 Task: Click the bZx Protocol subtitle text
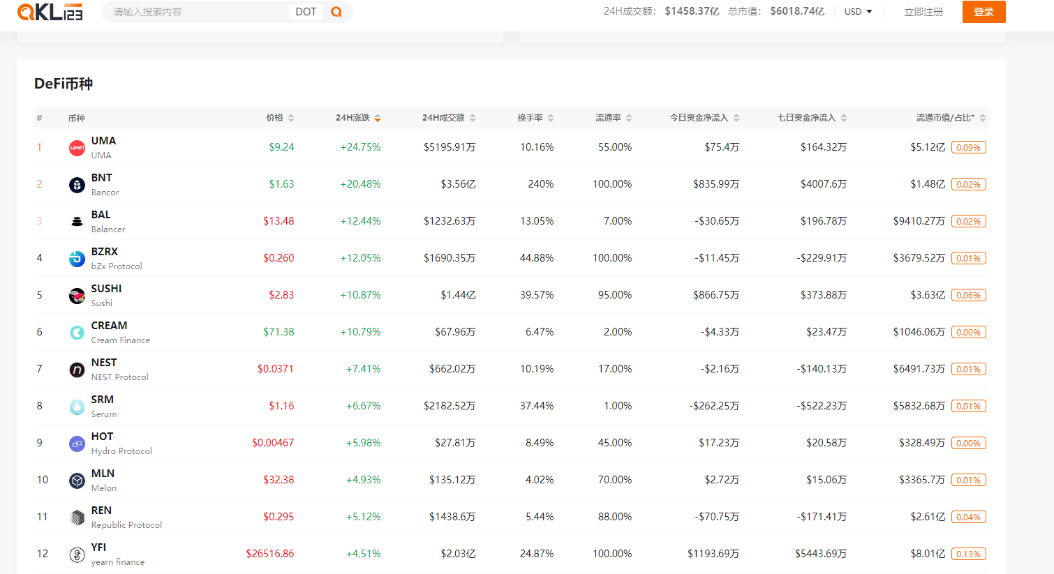point(117,266)
